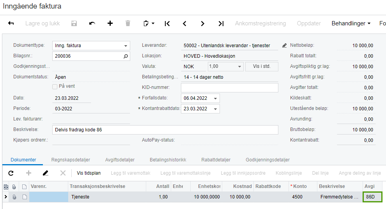Viewport: 386px width, 209px height.
Task: Open the Behandlinger dropdown menu
Action: point(351,23)
